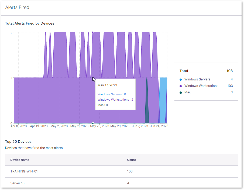244x190 pixels.
Task: Toggle the Mac series label in legend
Action: pos(187,92)
